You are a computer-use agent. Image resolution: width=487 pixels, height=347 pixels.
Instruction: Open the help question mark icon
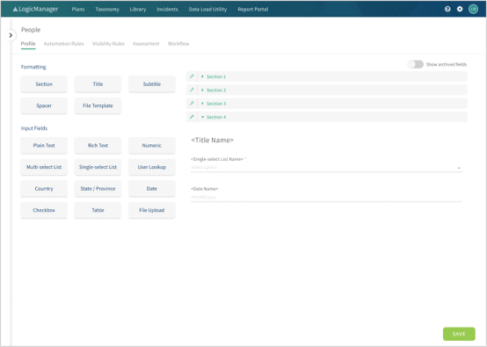[447, 9]
